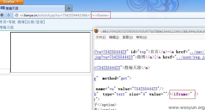Open the 微博 link on page
205x110 pixels.
pyautogui.click(x=21, y=22)
